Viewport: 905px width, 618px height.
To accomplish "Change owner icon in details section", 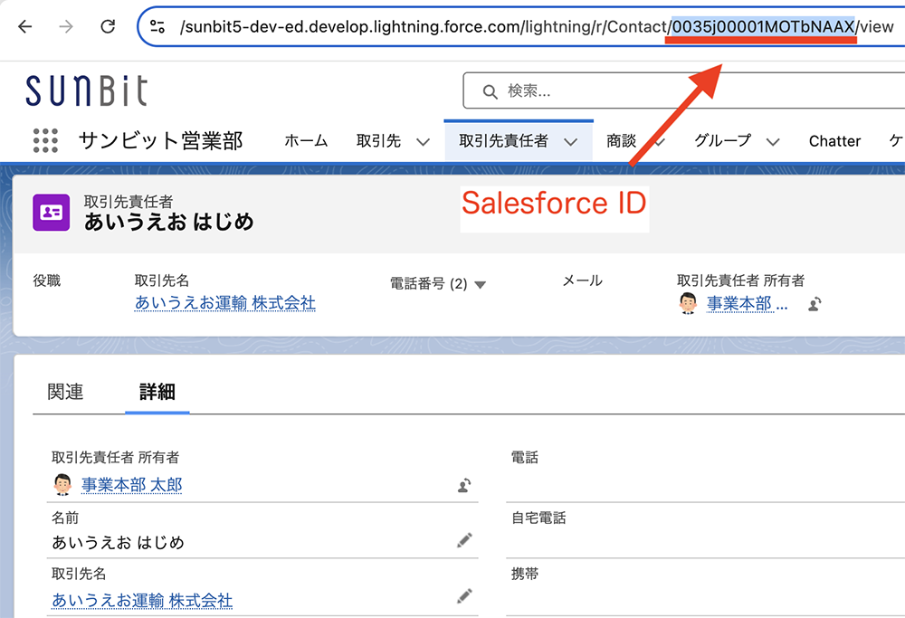I will [464, 485].
